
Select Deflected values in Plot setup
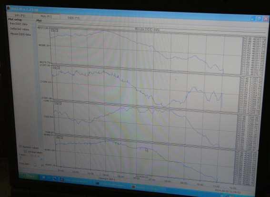pos(20,29)
